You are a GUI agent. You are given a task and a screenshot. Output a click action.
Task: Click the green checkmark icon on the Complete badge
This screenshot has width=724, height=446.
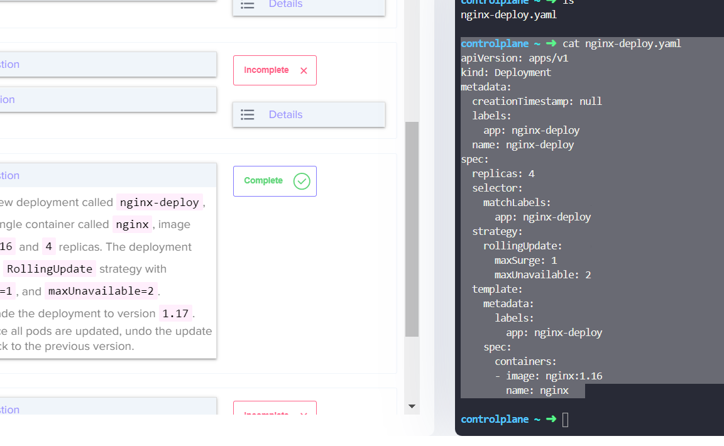302,181
